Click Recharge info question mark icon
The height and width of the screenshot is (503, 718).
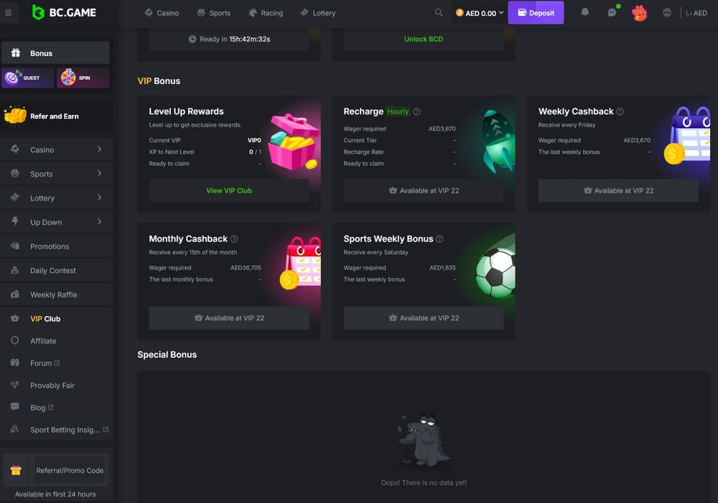point(417,112)
